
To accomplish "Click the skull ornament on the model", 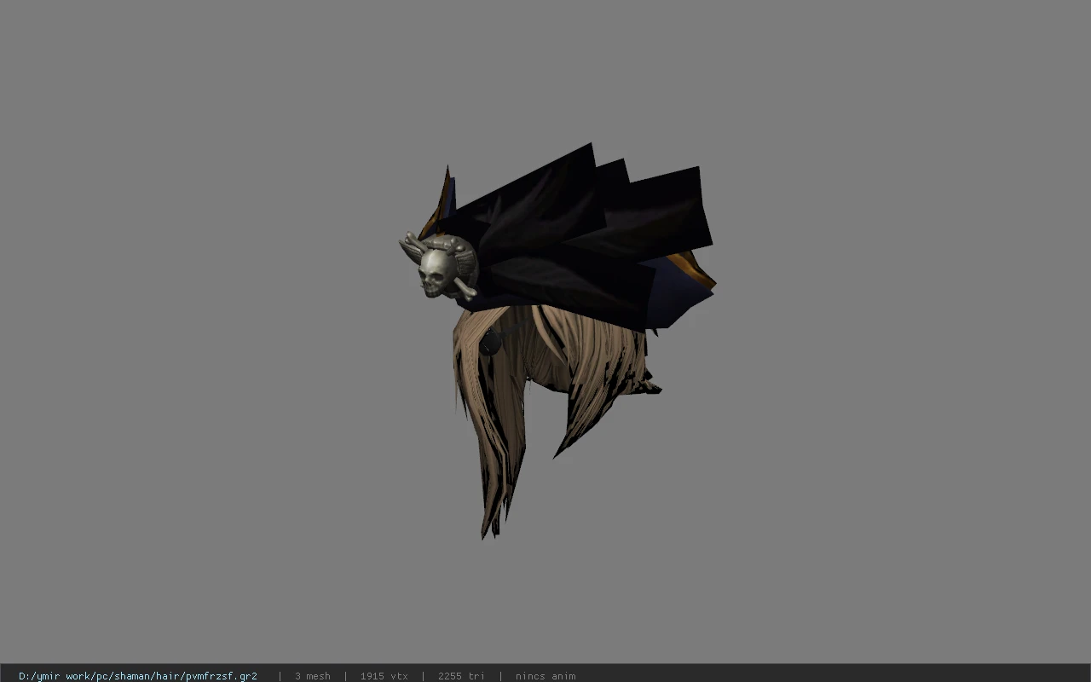I will 441,268.
